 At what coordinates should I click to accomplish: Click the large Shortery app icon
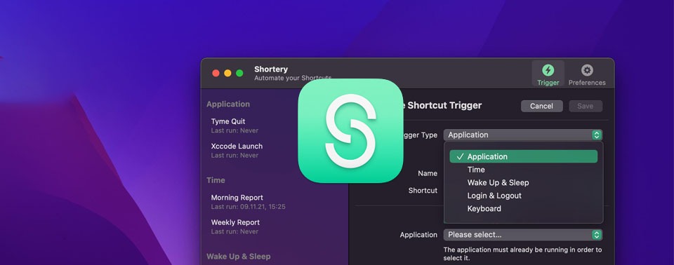click(x=350, y=130)
